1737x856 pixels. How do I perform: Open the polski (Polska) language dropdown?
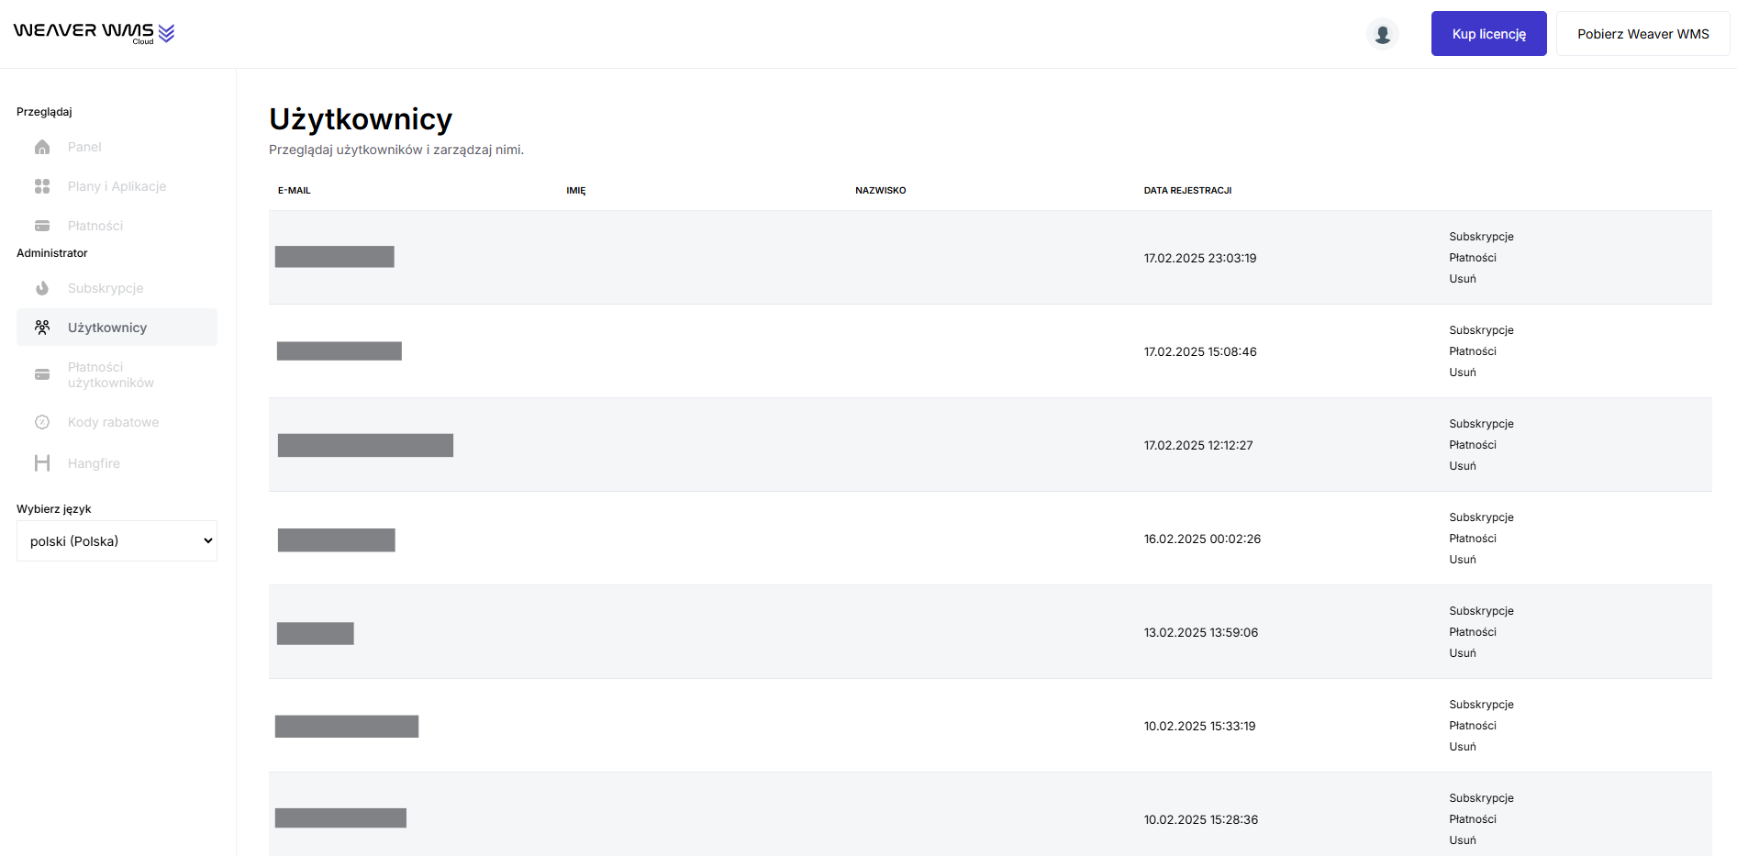(117, 541)
